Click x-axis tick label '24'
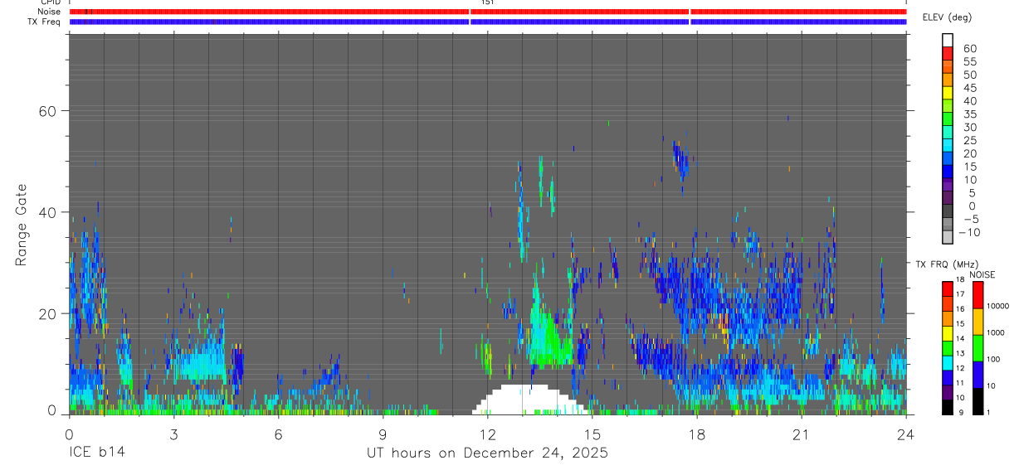The height and width of the screenshot is (470, 1019). tap(906, 434)
